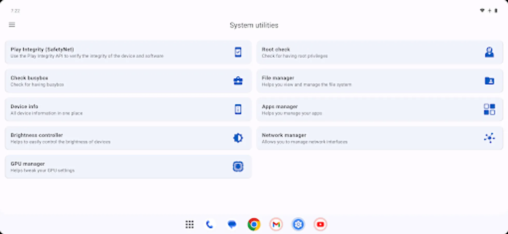Open Gmail from the dock

point(276,224)
